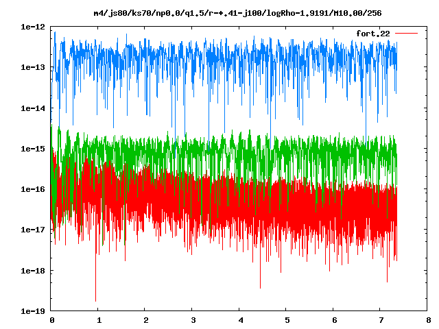
Task: Click the 1e-13 y-axis label
Action: [33, 67]
